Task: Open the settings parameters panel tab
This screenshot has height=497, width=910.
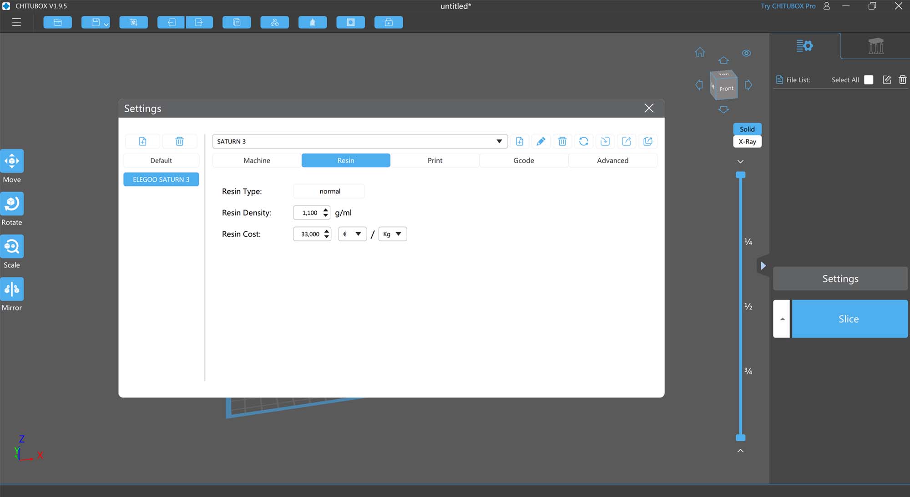Action: coord(804,46)
